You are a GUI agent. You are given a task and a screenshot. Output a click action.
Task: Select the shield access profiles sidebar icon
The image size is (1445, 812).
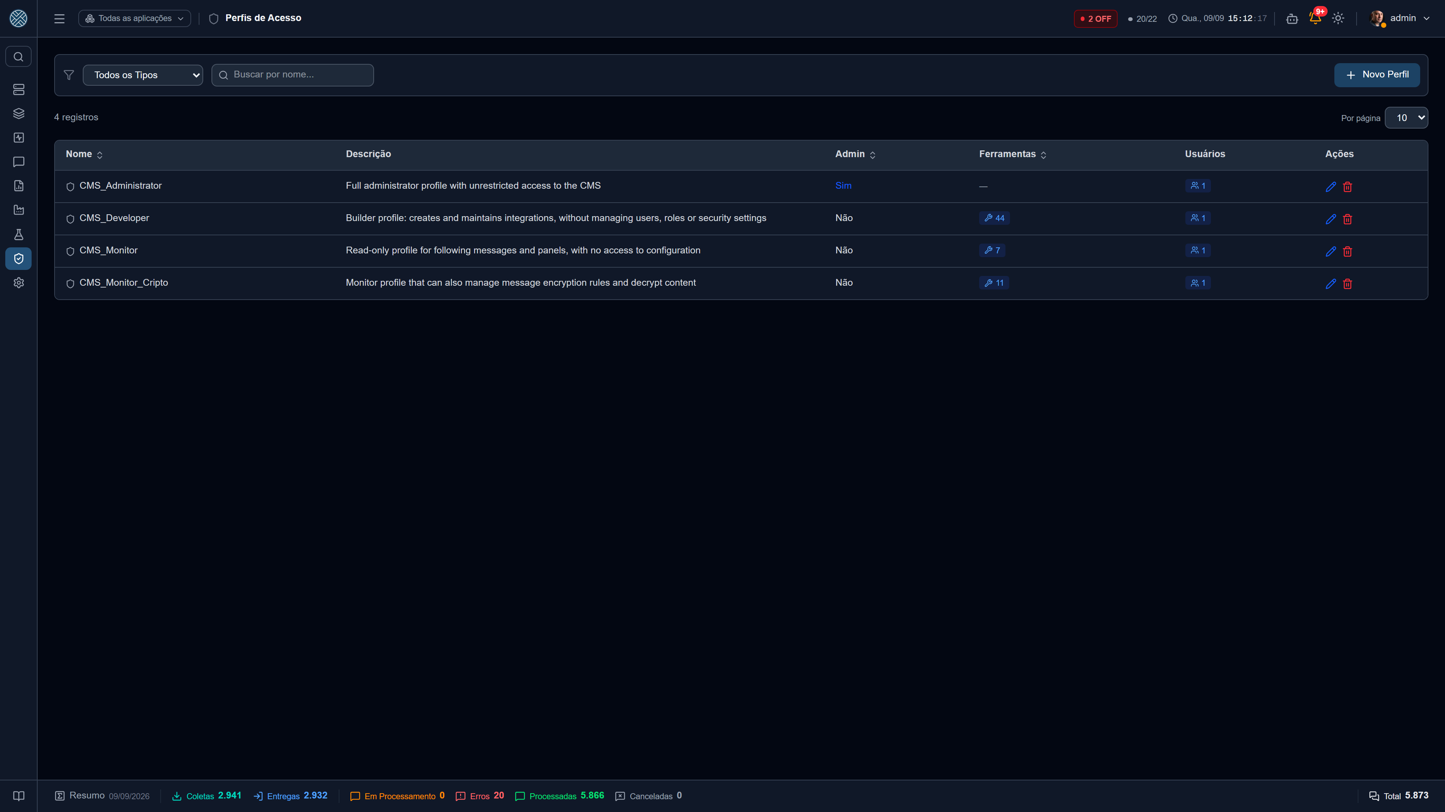(x=18, y=258)
